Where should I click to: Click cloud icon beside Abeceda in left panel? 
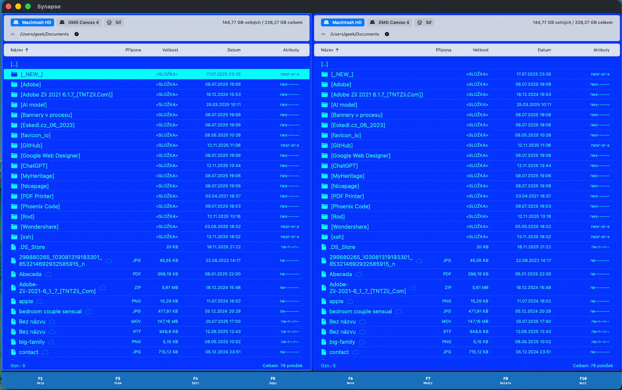[48, 274]
